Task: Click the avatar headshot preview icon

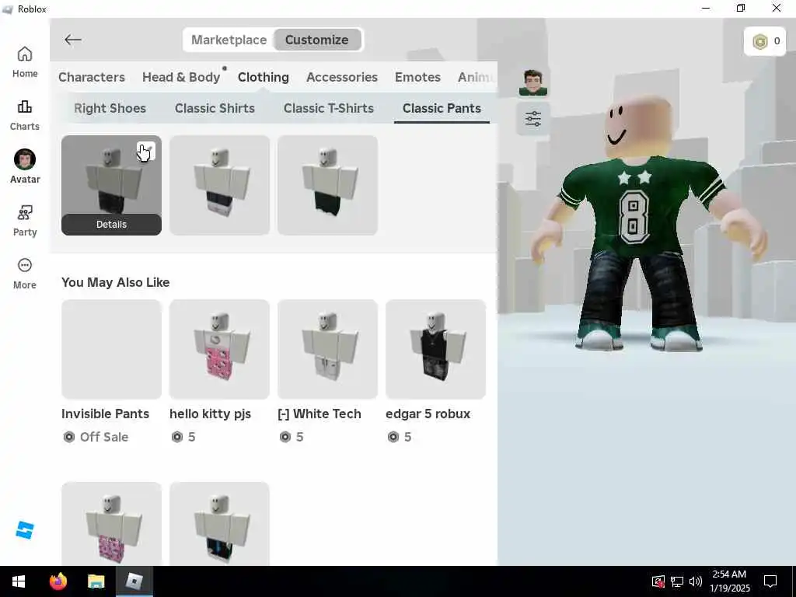Action: (533, 82)
